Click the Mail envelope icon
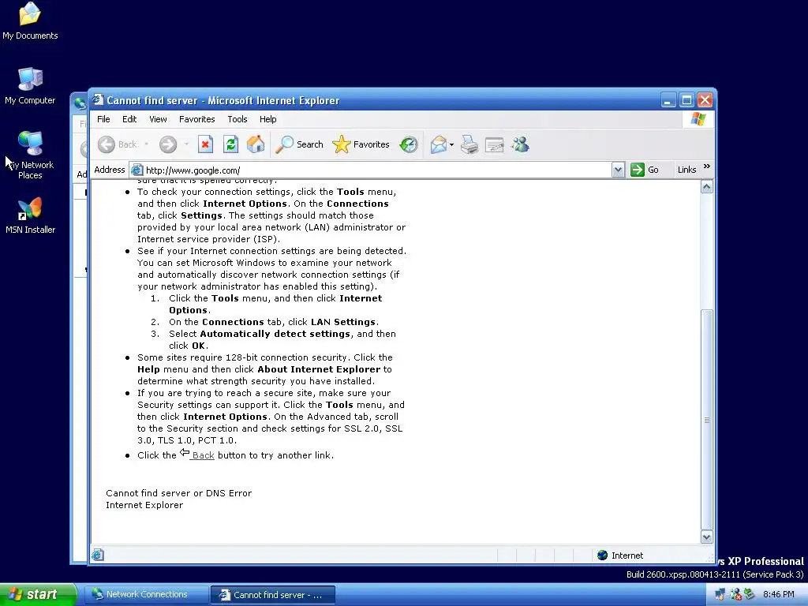The width and height of the screenshot is (808, 606). tap(438, 145)
